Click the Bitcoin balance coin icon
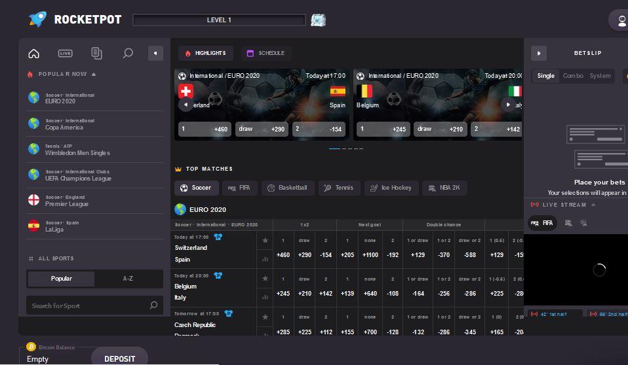The image size is (628, 365). point(31,347)
